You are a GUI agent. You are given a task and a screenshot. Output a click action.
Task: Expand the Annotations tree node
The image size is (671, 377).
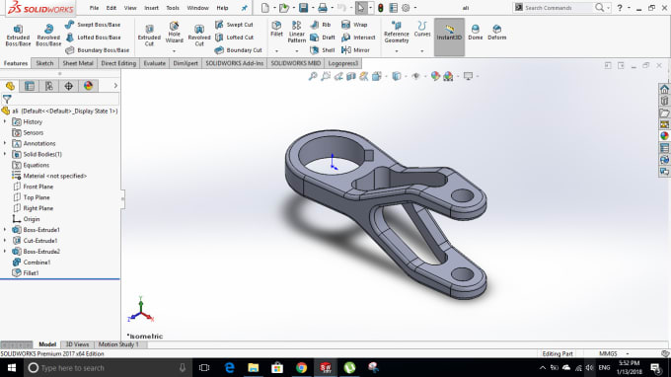(x=5, y=143)
